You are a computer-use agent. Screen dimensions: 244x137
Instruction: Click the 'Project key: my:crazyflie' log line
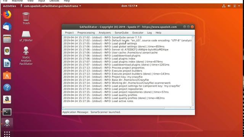[x=103, y=77]
